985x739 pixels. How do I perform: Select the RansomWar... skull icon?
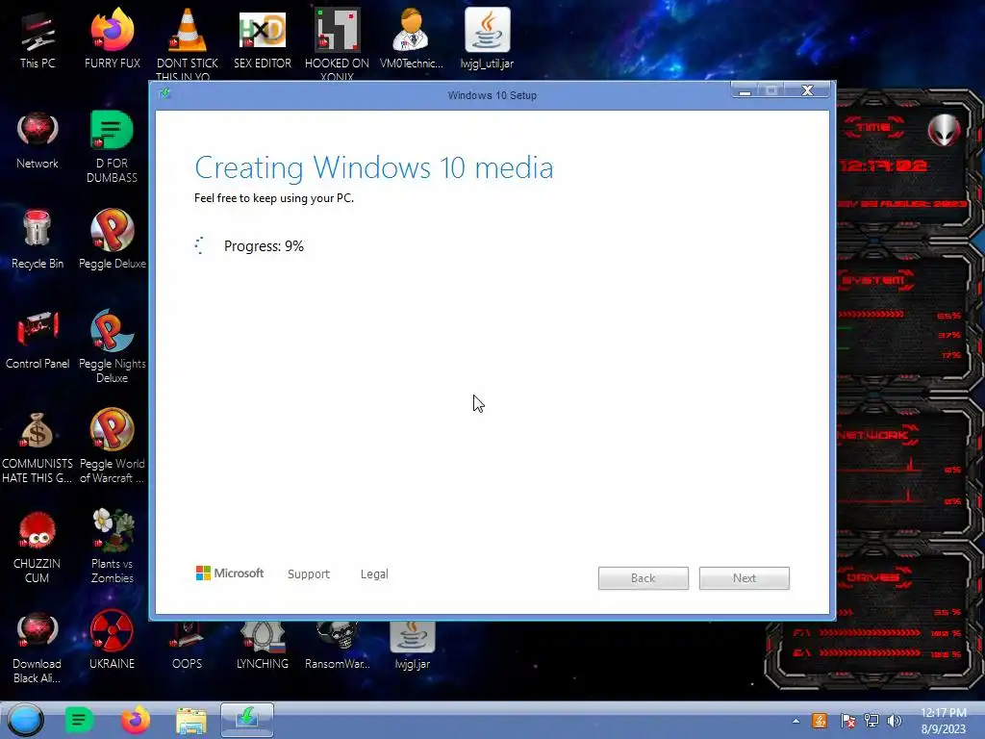click(x=338, y=646)
